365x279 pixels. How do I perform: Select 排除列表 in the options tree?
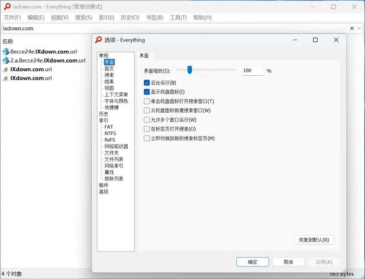114,179
